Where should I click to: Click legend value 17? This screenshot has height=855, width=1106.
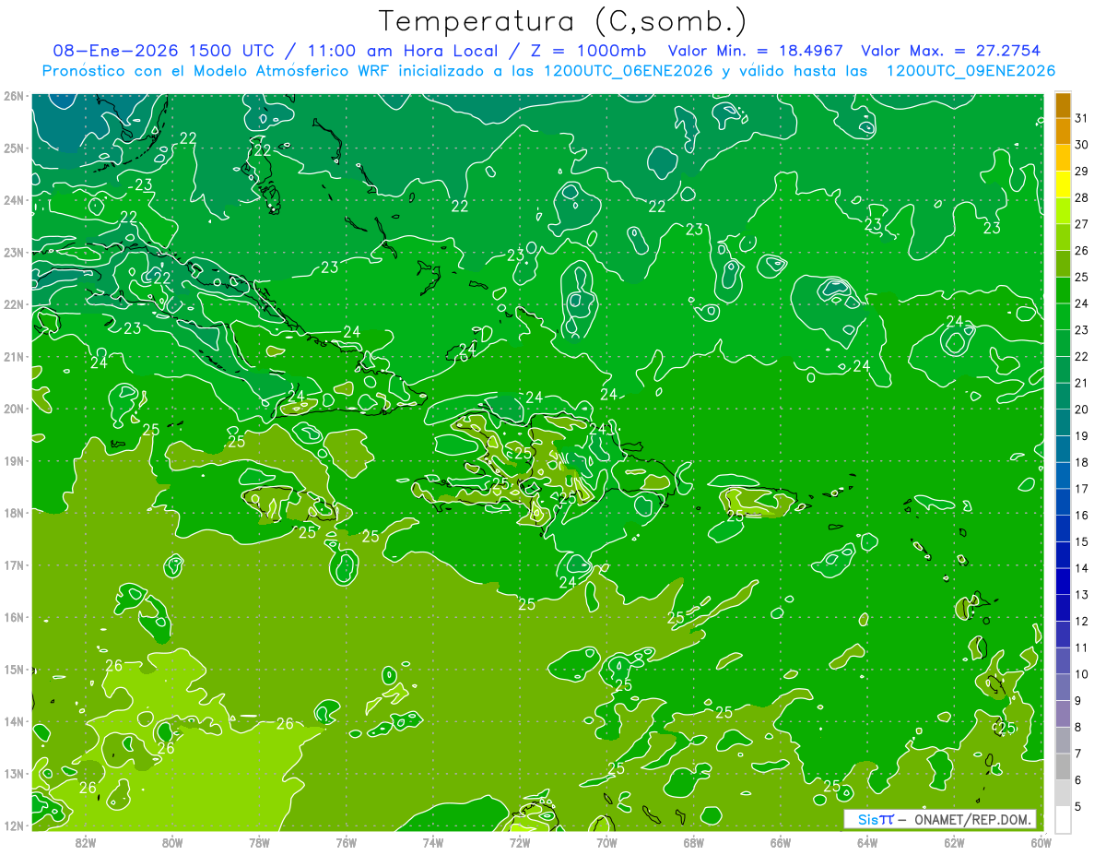1081,489
